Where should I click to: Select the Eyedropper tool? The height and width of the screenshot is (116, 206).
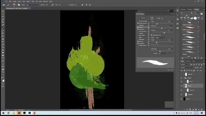point(3,25)
